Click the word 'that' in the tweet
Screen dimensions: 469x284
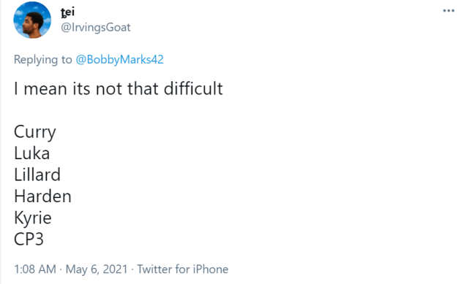[143, 88]
